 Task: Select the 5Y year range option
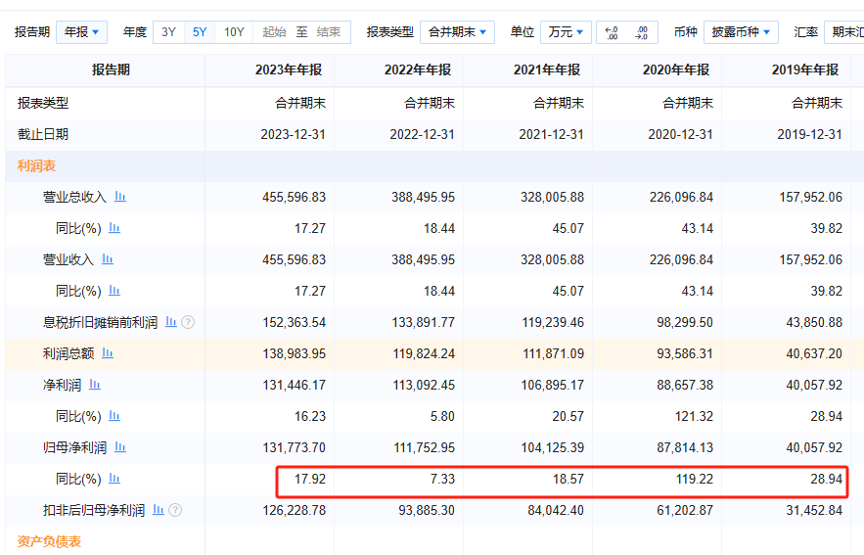point(200,32)
